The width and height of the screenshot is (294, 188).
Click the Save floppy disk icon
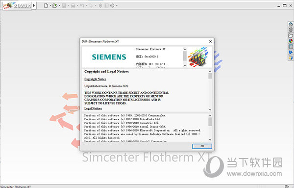64,5
